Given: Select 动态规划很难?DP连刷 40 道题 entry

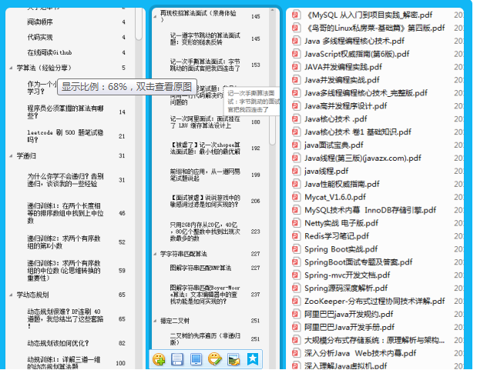Looking at the screenshot, I should tap(65, 318).
